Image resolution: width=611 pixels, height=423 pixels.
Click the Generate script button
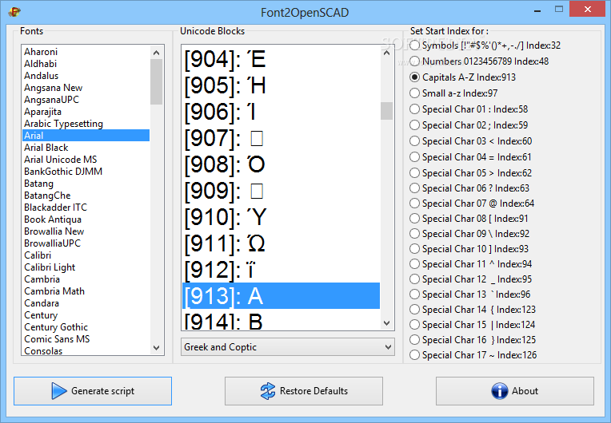click(x=93, y=391)
